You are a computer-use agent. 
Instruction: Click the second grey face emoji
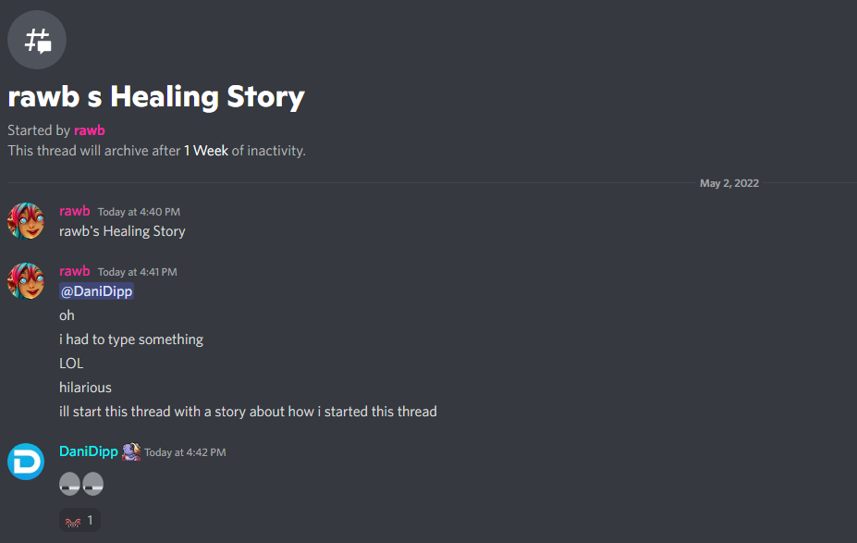(93, 484)
